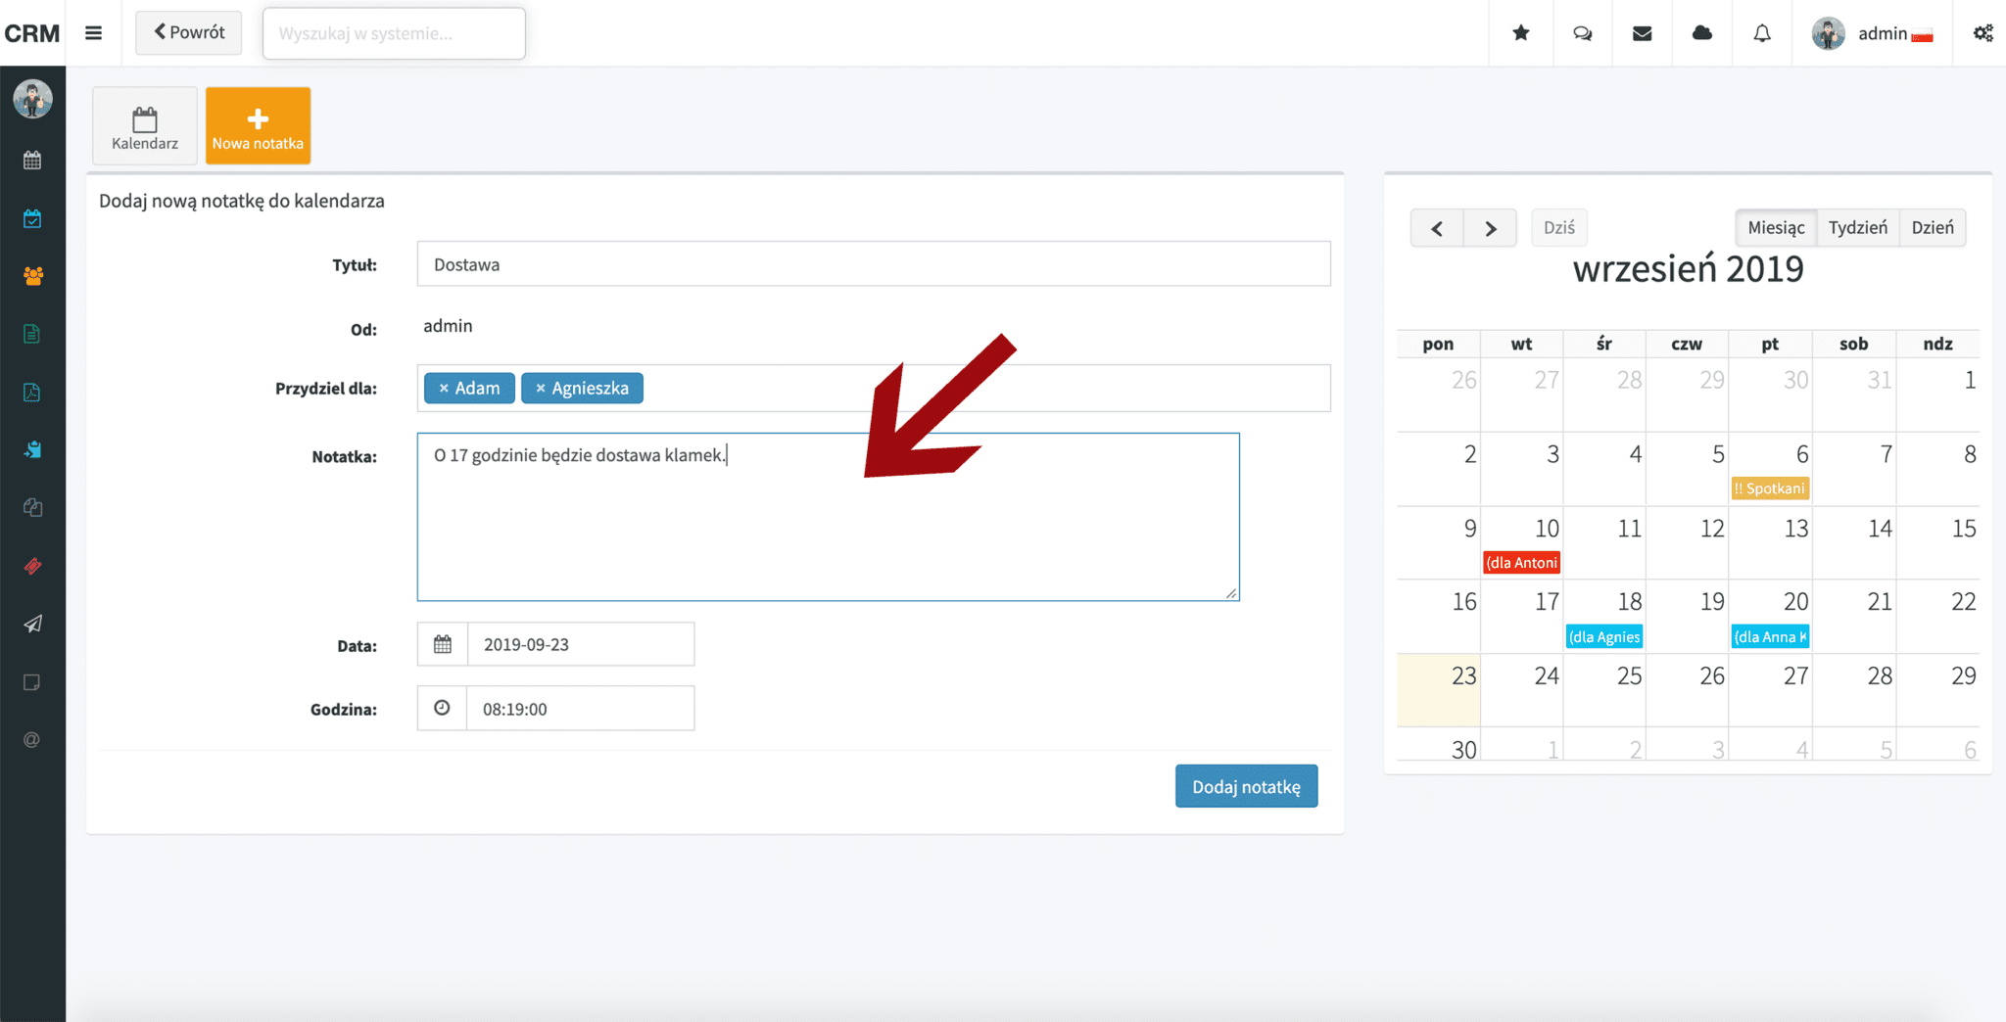Submit with Dodaj notatkę button

click(x=1247, y=786)
